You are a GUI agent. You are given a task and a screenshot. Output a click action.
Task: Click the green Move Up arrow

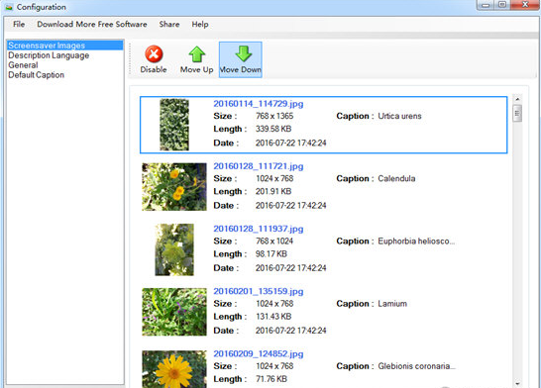(x=196, y=54)
